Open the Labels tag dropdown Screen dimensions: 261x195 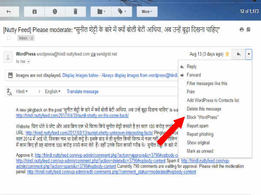122,12
